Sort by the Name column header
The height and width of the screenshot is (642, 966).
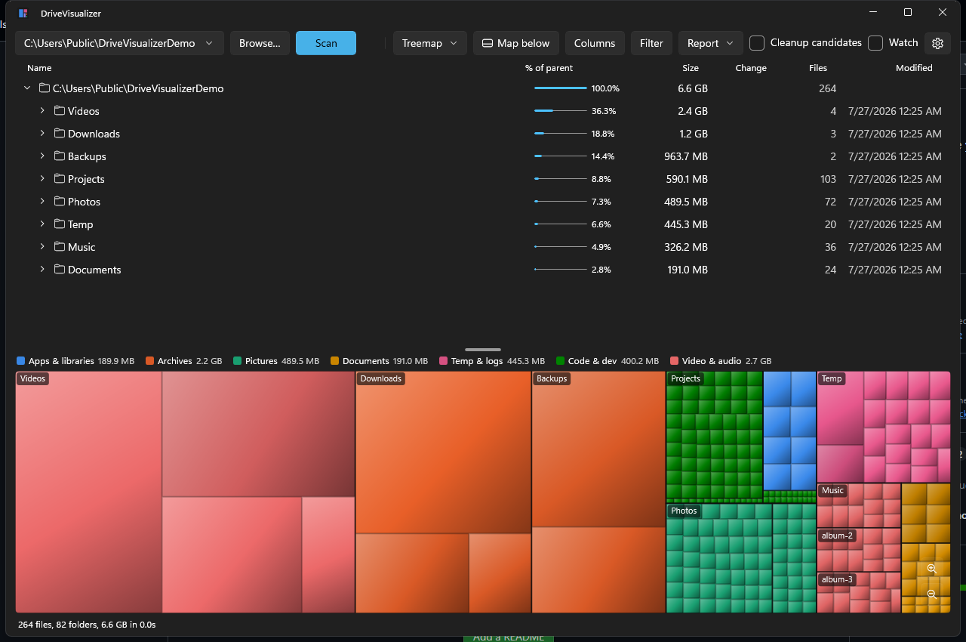[x=39, y=68]
